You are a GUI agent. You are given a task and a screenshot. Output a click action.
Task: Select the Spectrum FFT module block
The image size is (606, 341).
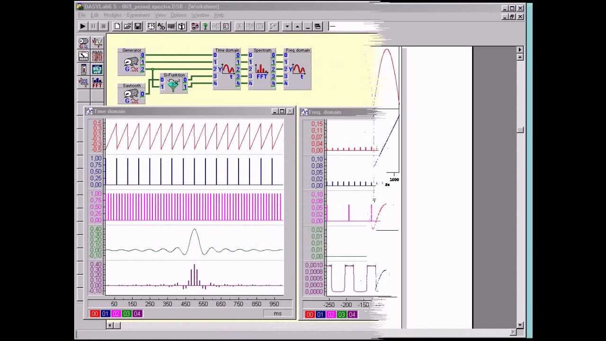[262, 69]
